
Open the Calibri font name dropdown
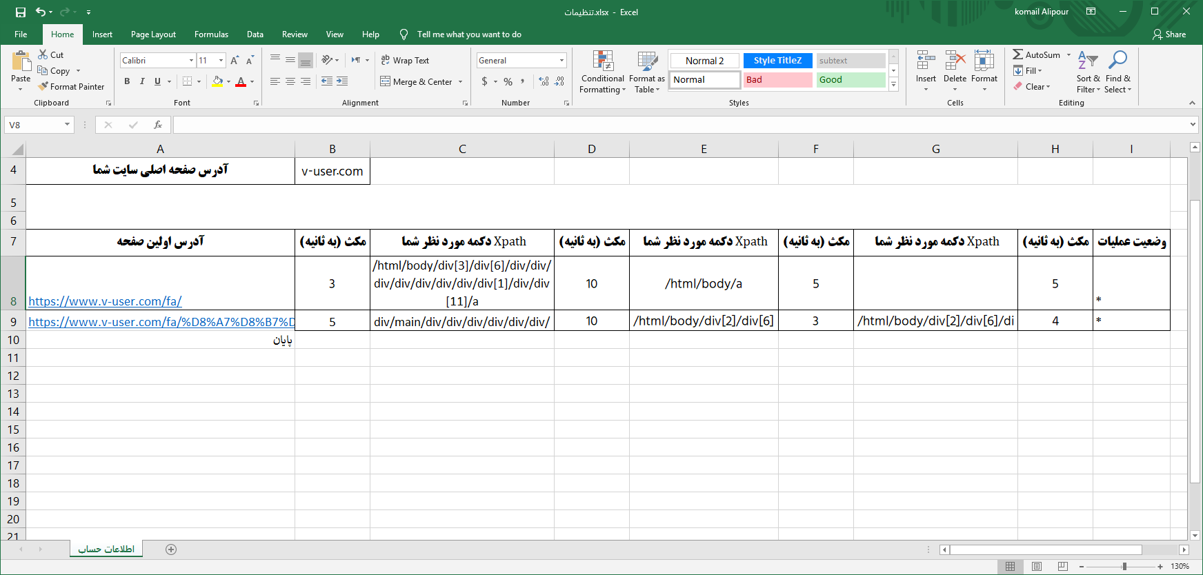coord(191,61)
